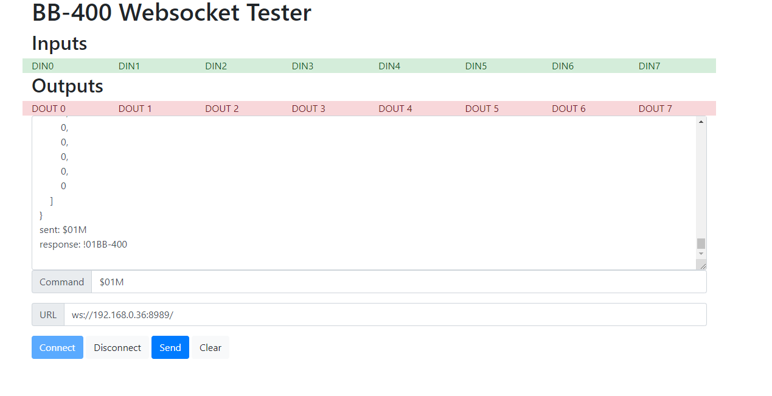This screenshot has height=396, width=772.
Task: Click the log scrollbar up arrow
Action: pos(700,121)
